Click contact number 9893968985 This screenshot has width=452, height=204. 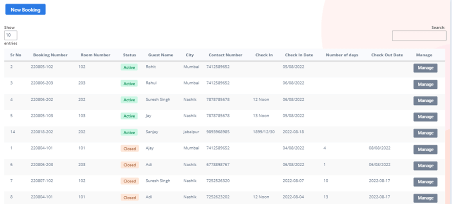(x=218, y=132)
